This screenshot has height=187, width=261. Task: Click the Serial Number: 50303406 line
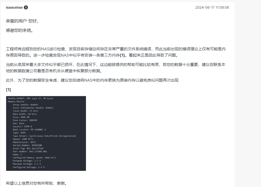point(27,145)
